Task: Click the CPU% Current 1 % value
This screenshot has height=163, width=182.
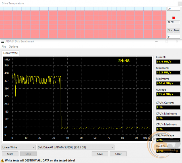Action: [x=168, y=107]
